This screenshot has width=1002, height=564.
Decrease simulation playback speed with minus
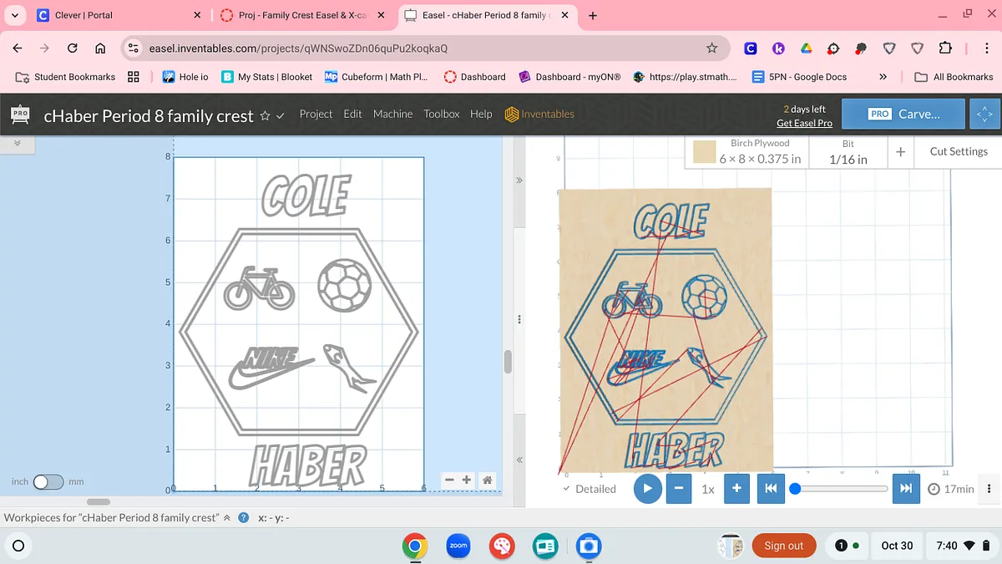click(x=678, y=489)
